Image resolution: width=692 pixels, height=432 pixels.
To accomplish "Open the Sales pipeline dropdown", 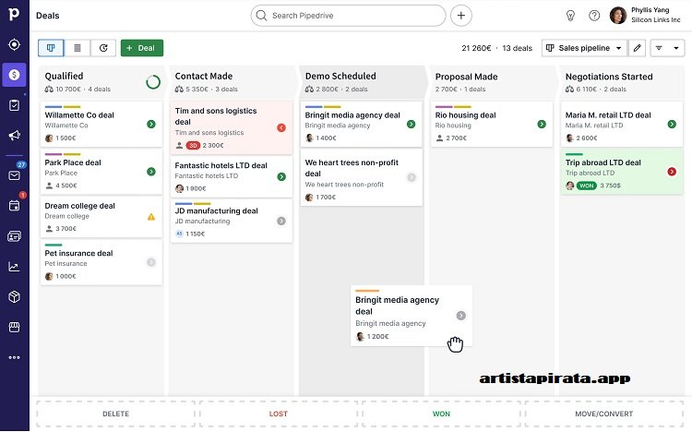I will 584,48.
